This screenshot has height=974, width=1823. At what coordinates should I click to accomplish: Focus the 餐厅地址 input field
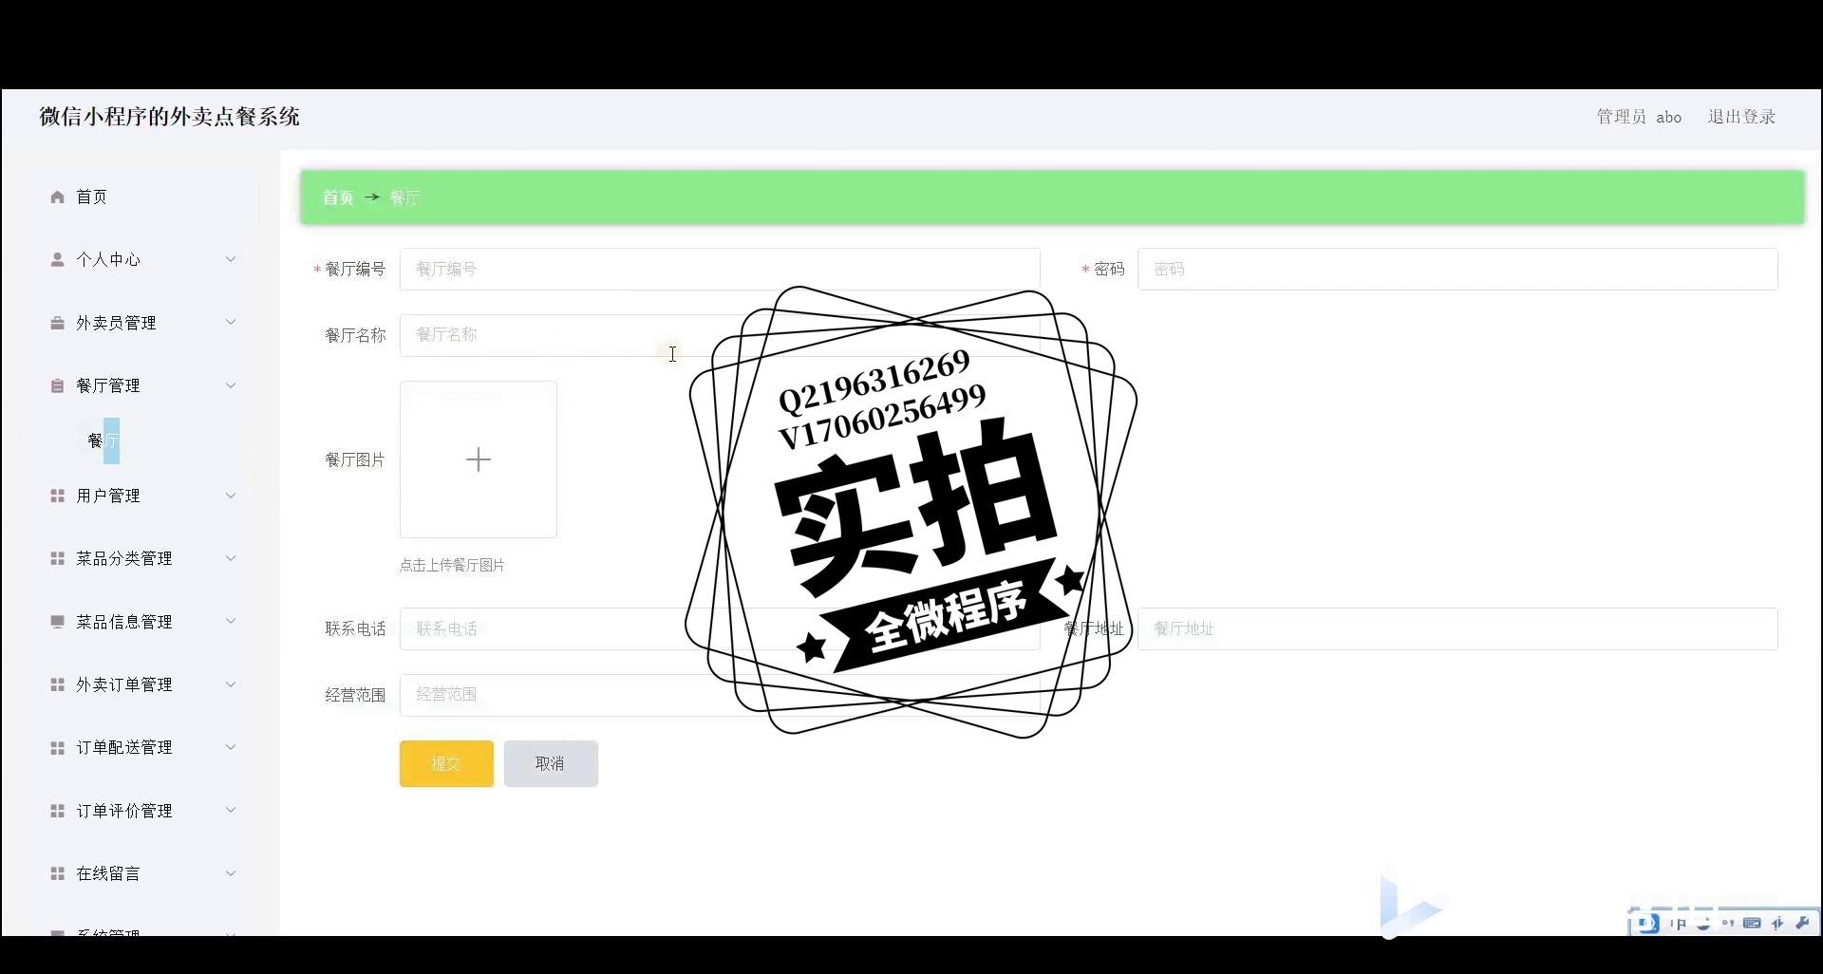click(1457, 628)
